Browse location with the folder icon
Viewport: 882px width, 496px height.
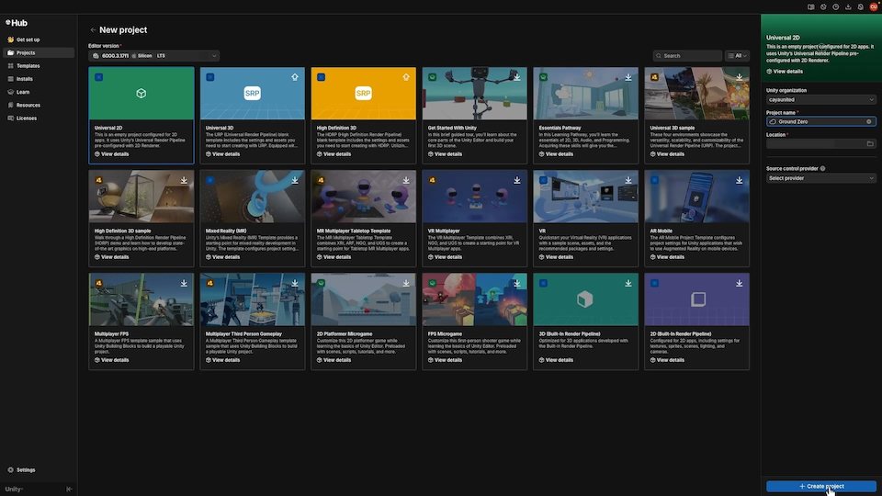click(x=870, y=143)
